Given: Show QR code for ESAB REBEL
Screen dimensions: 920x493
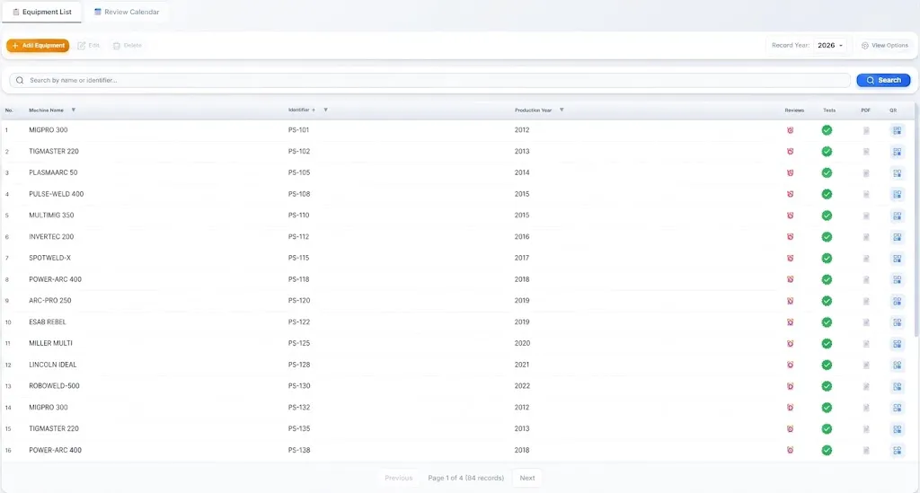Looking at the screenshot, I should 898,322.
